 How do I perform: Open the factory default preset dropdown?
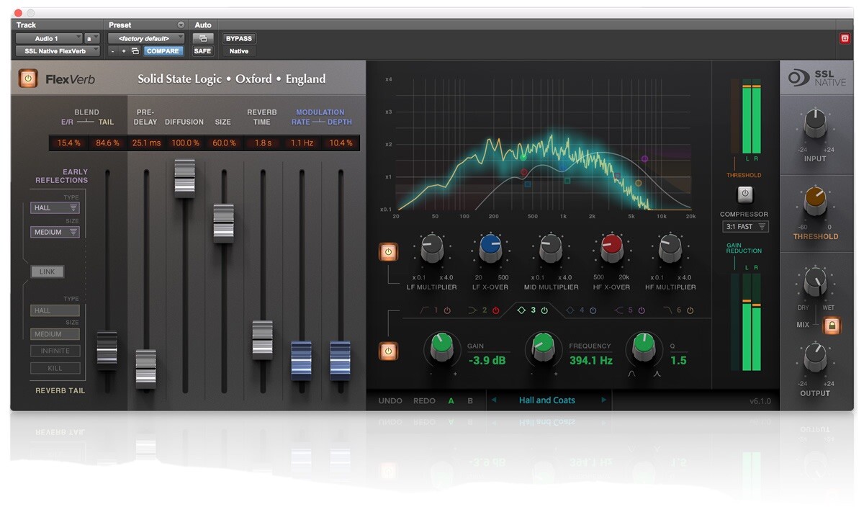pyautogui.click(x=146, y=37)
